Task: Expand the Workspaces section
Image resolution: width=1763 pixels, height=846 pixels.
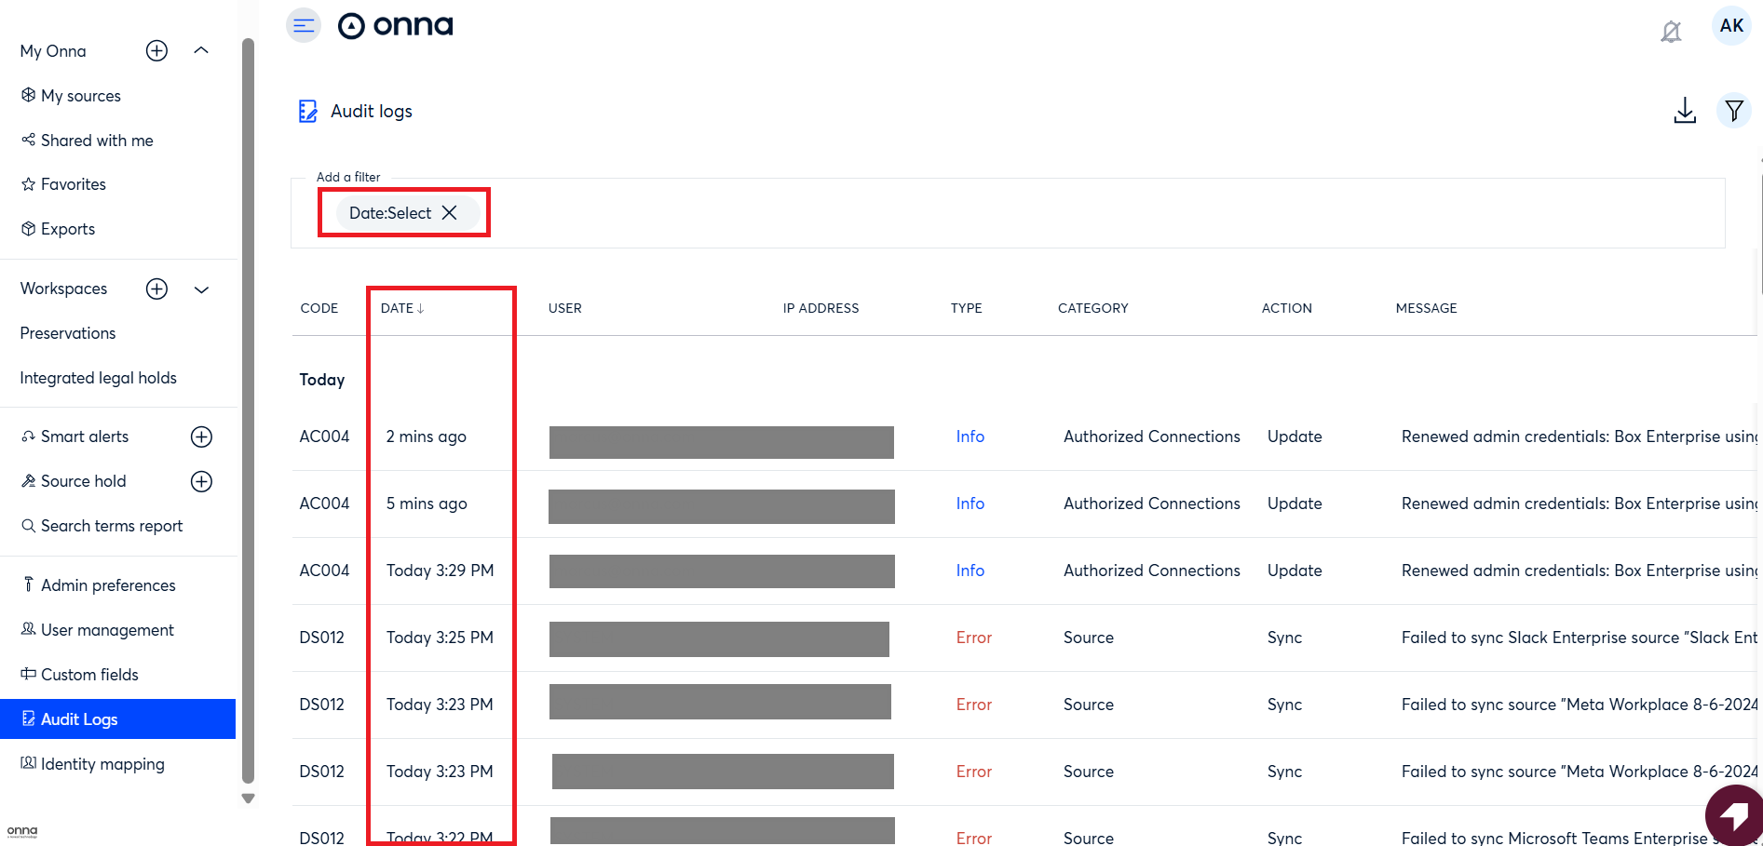Action: tap(201, 289)
